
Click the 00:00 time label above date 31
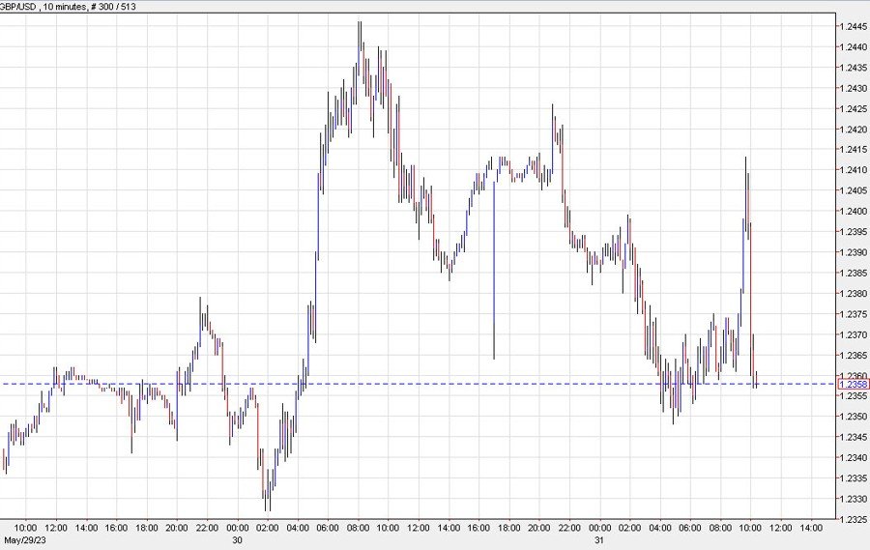[x=599, y=528]
